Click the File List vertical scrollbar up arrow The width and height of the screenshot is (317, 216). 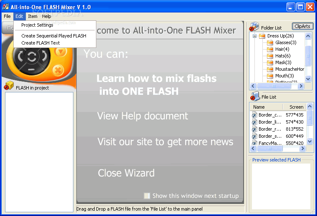309,106
